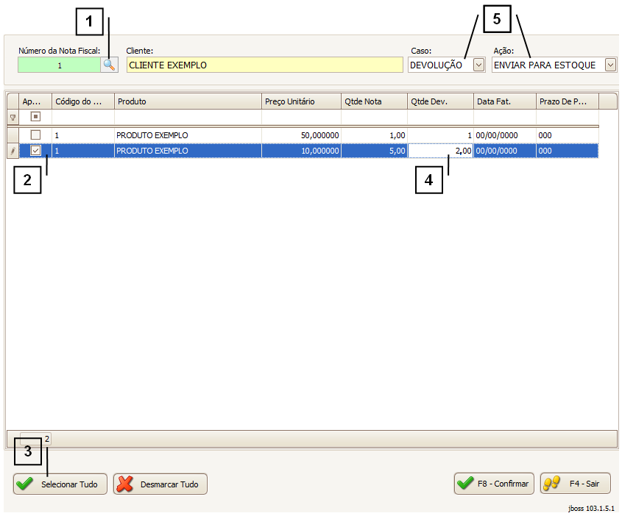Click the filter funnel icon in grid
Image resolution: width=622 pixels, height=516 pixels.
click(x=13, y=117)
